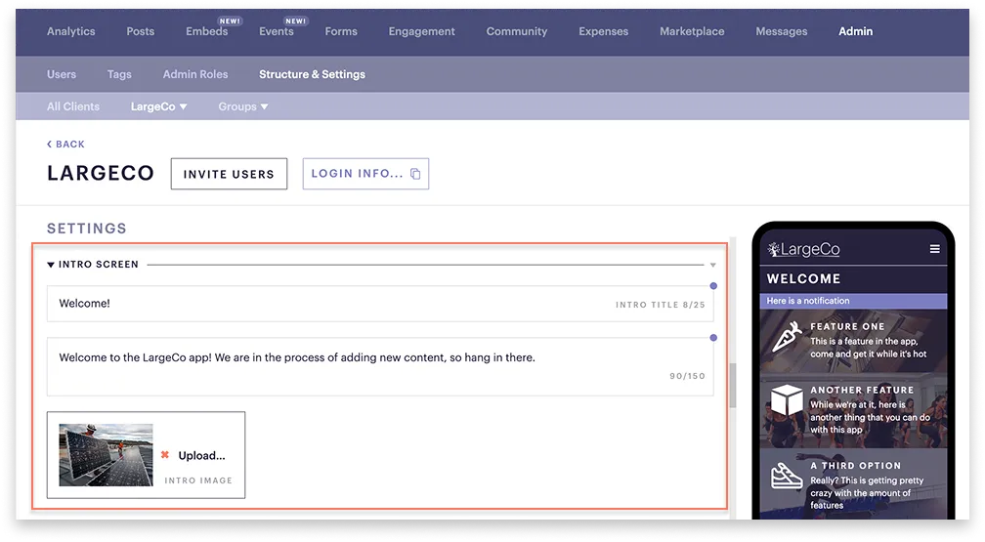Open the Login Info button
Screen dimensions: 985x542
coord(365,174)
